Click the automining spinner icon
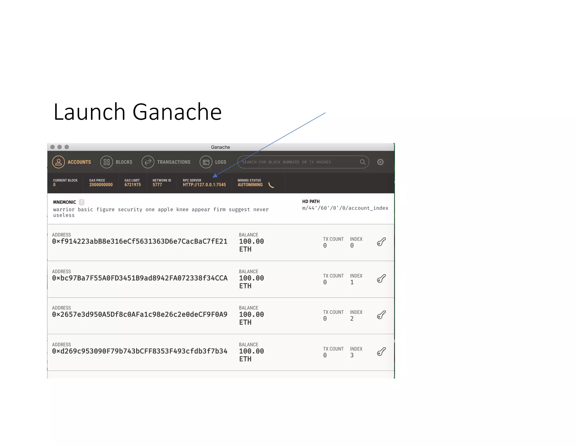Image resolution: width=577 pixels, height=446 pixels. [271, 185]
